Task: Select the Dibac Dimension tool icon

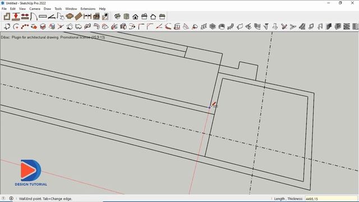Action: coord(88,16)
